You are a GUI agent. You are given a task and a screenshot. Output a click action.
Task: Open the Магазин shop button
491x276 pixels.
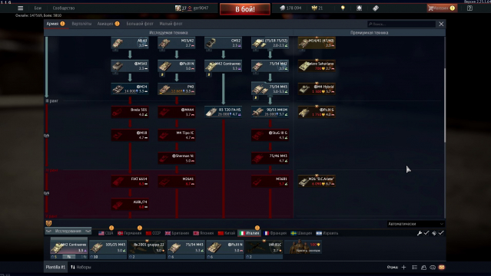tap(442, 8)
